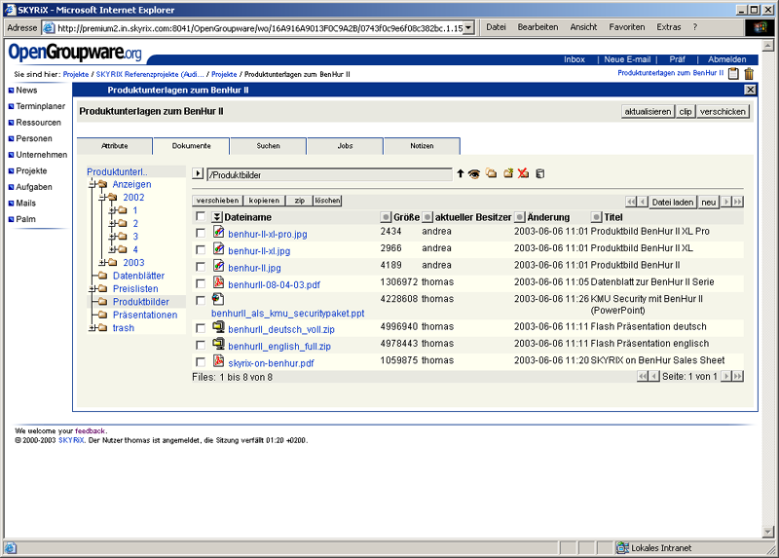
Task: Click the Datei laden button
Action: [x=672, y=202]
